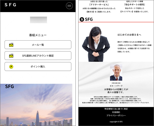
Task: Click the はじめてのお客さまへ heading
Action: (x=129, y=35)
